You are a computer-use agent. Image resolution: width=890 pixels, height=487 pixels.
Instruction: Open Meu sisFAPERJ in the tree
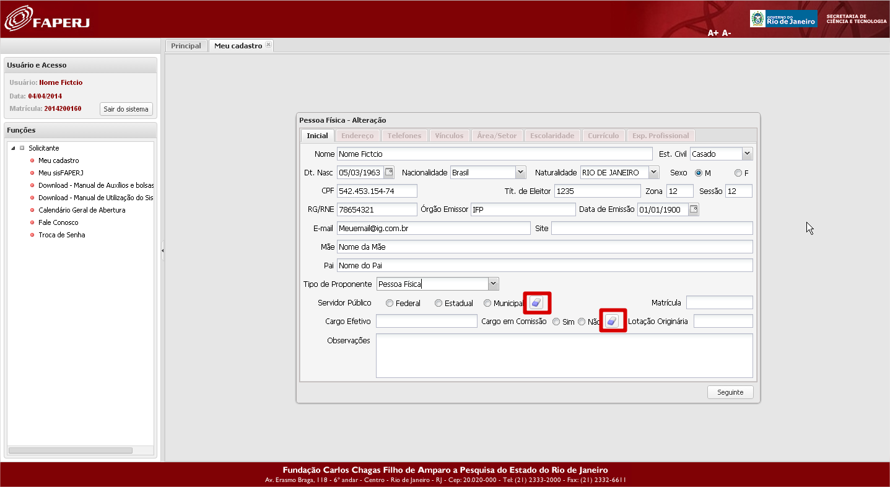pos(61,173)
